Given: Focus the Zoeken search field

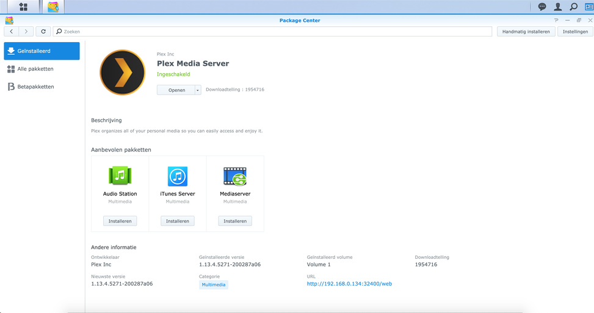Looking at the screenshot, I should tap(272, 32).
